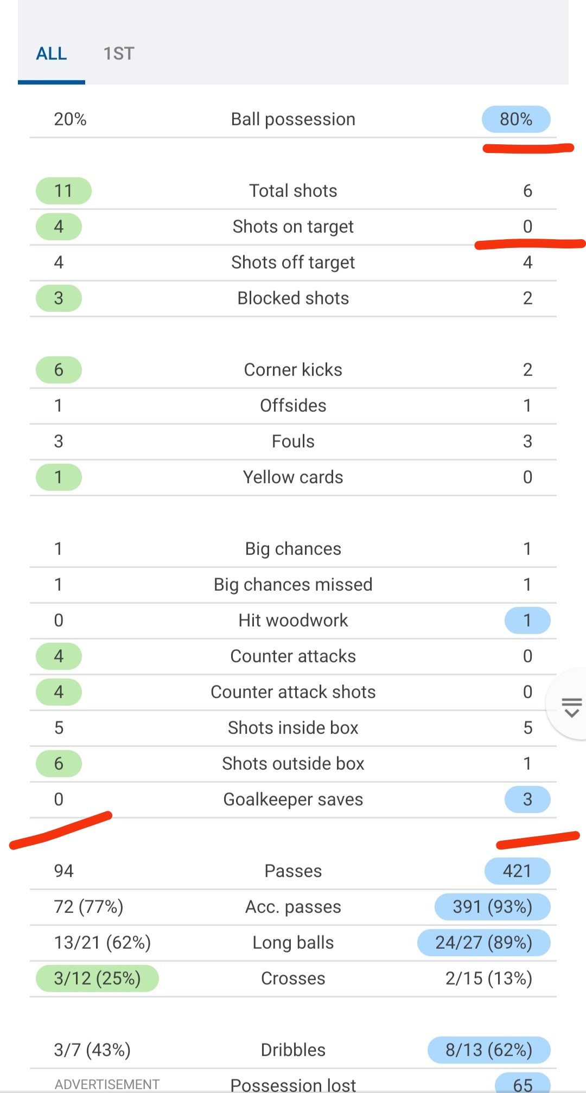Tap the Ball possession label

pyautogui.click(x=293, y=119)
